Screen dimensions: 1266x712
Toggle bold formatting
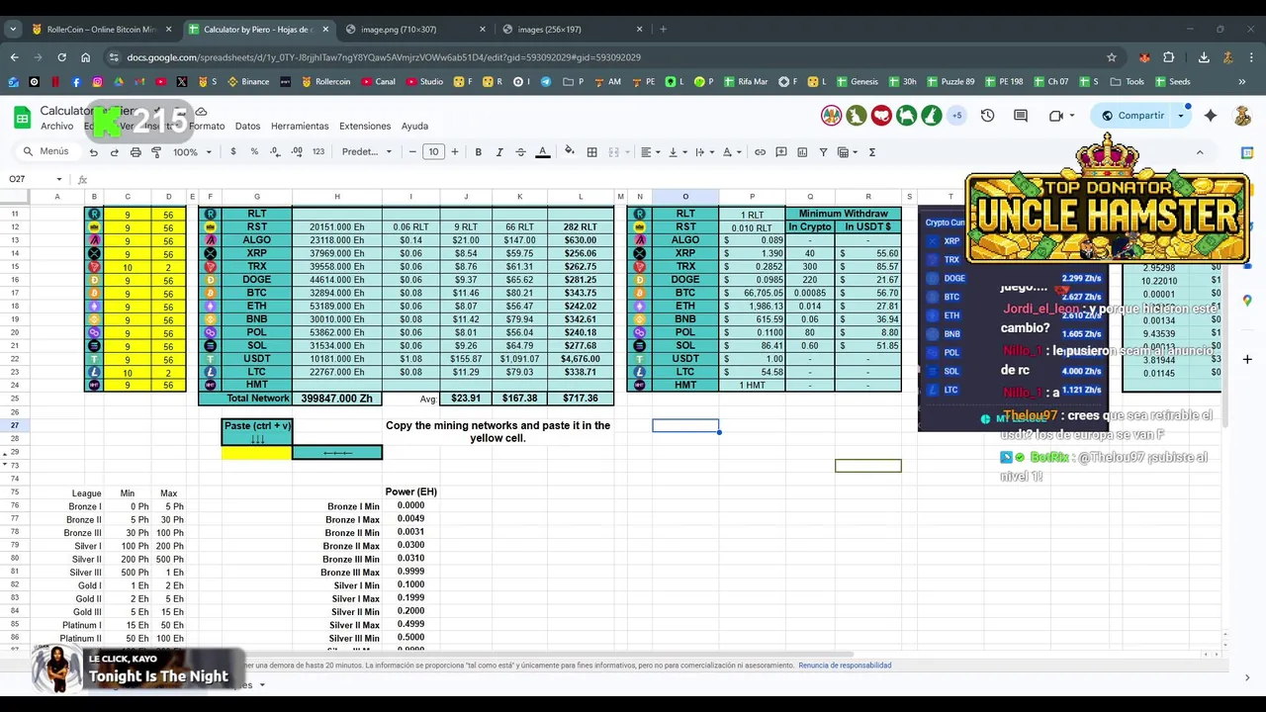pos(478,152)
